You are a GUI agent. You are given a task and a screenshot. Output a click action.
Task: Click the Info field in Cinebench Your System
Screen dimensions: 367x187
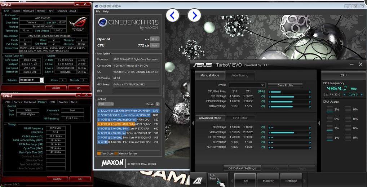pos(136,91)
